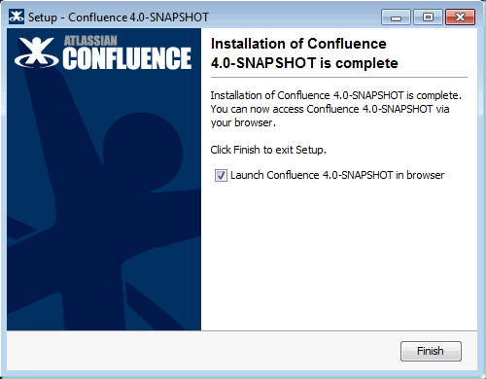Close the Setup window
Image resolution: width=486 pixels, height=379 pixels.
coord(460,17)
